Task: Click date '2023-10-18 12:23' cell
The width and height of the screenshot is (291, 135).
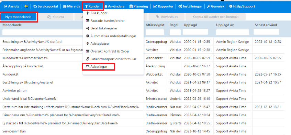Action: (x=268, y=42)
